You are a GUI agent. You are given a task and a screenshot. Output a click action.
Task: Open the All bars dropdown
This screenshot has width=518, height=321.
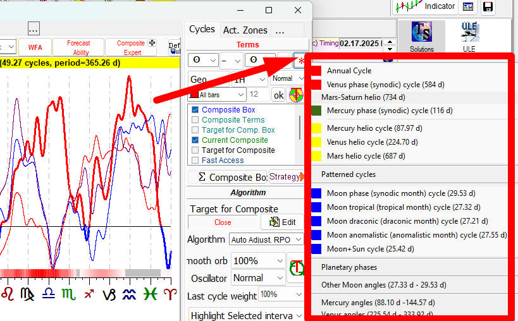click(x=218, y=95)
